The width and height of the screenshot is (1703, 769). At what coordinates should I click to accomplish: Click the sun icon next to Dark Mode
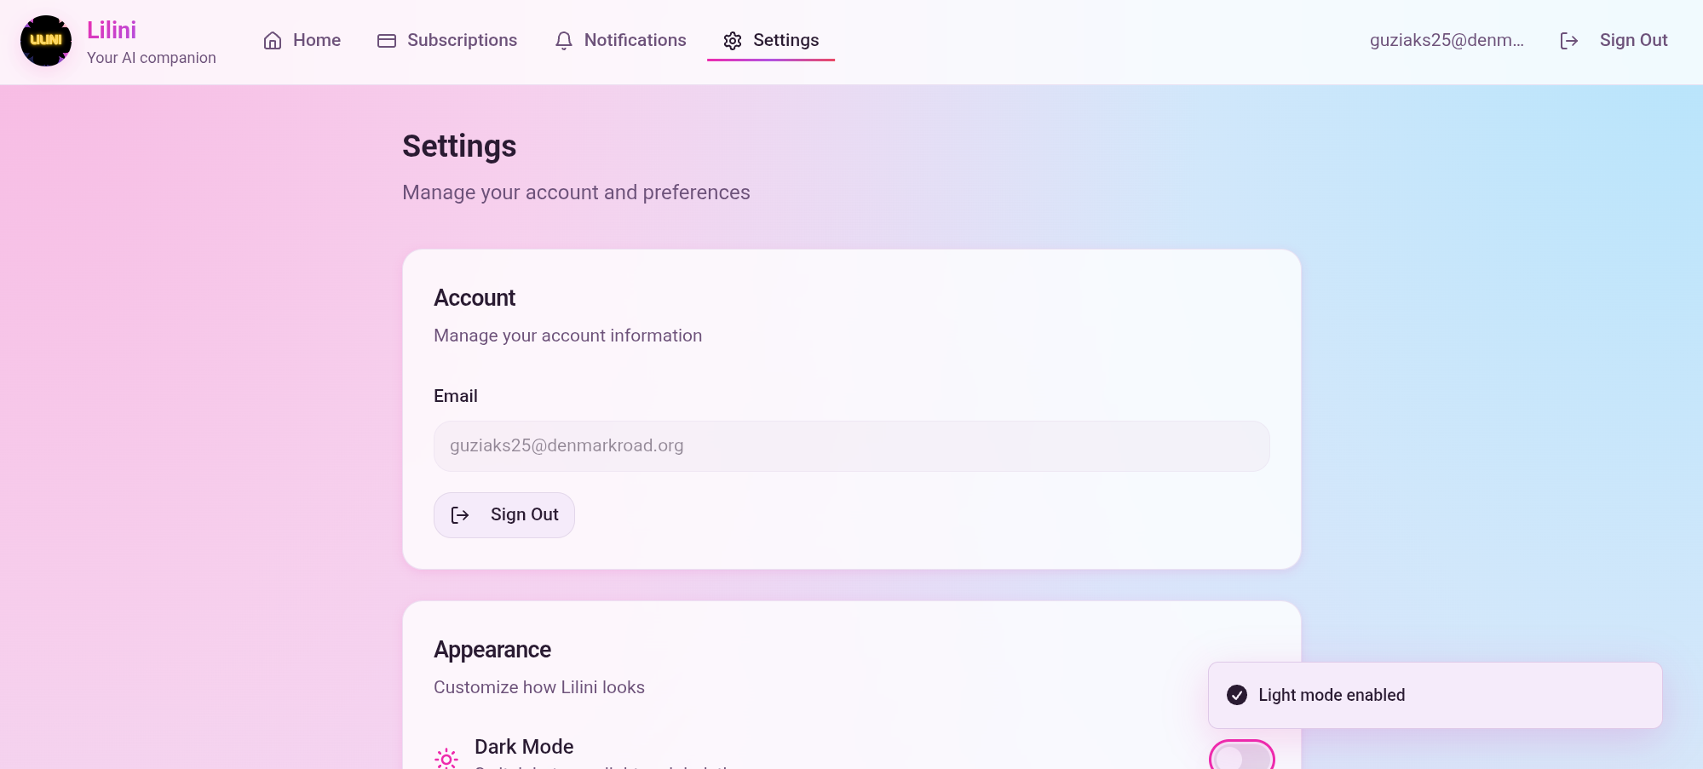446,758
